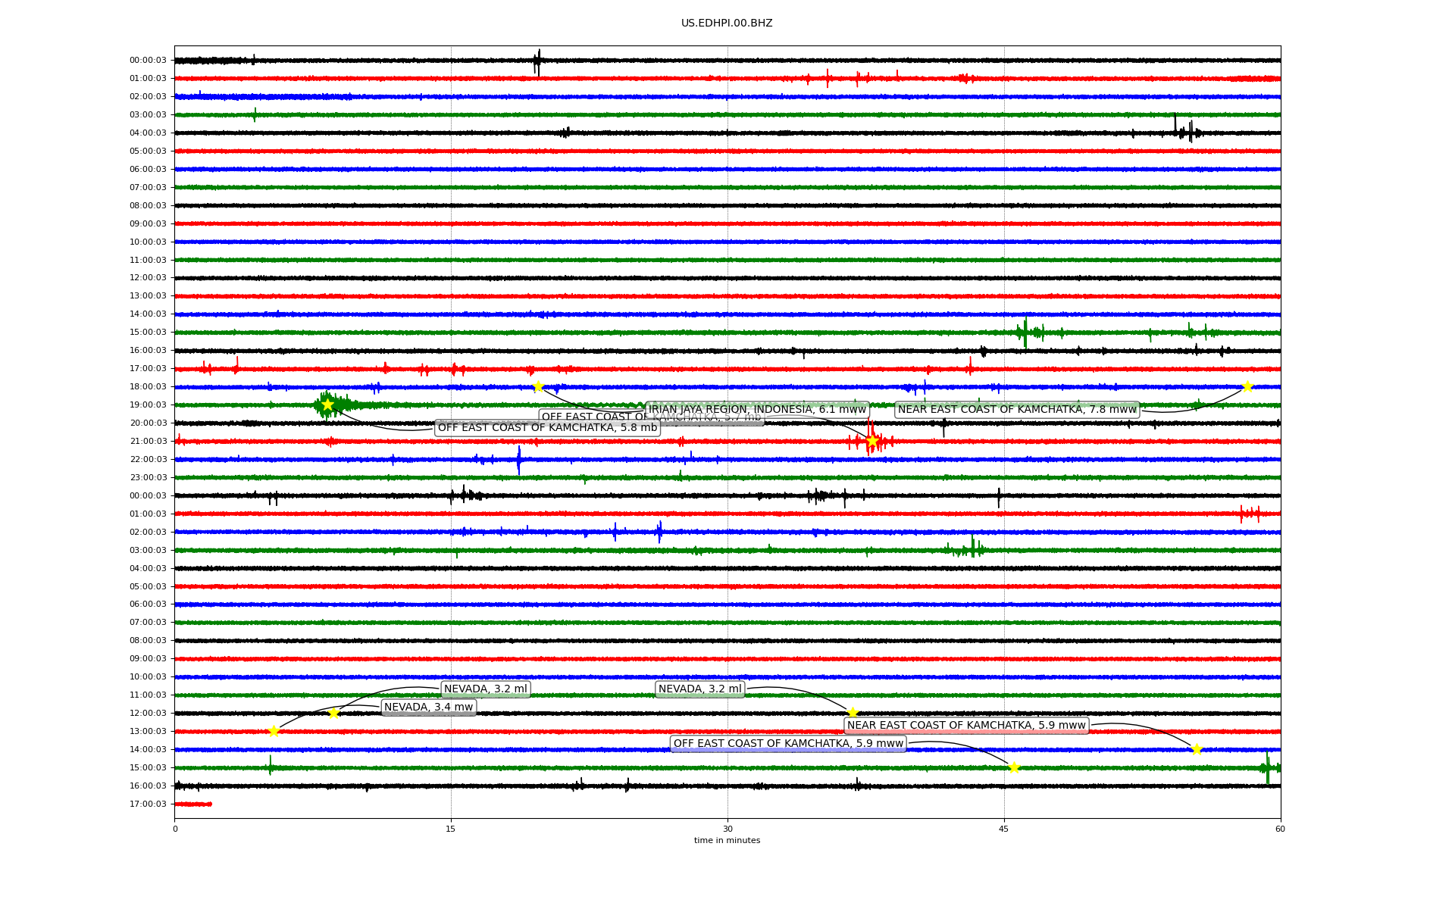Click star marker on 18:00:03 trace near right end
Viewport: 1455px width, 909px height.
pyautogui.click(x=1247, y=386)
